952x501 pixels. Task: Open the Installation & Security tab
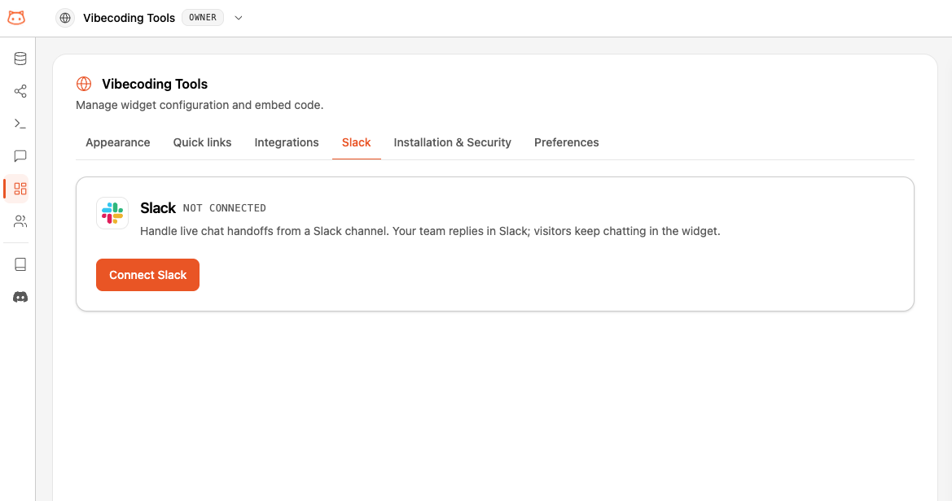pos(452,142)
